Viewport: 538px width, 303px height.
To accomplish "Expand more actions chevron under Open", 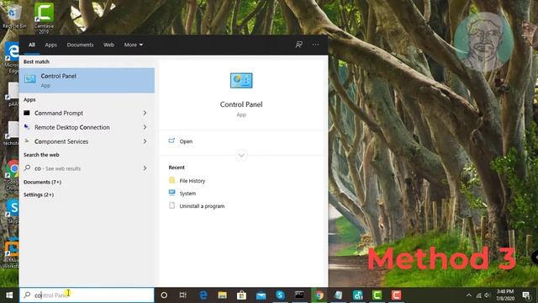I will 241,155.
